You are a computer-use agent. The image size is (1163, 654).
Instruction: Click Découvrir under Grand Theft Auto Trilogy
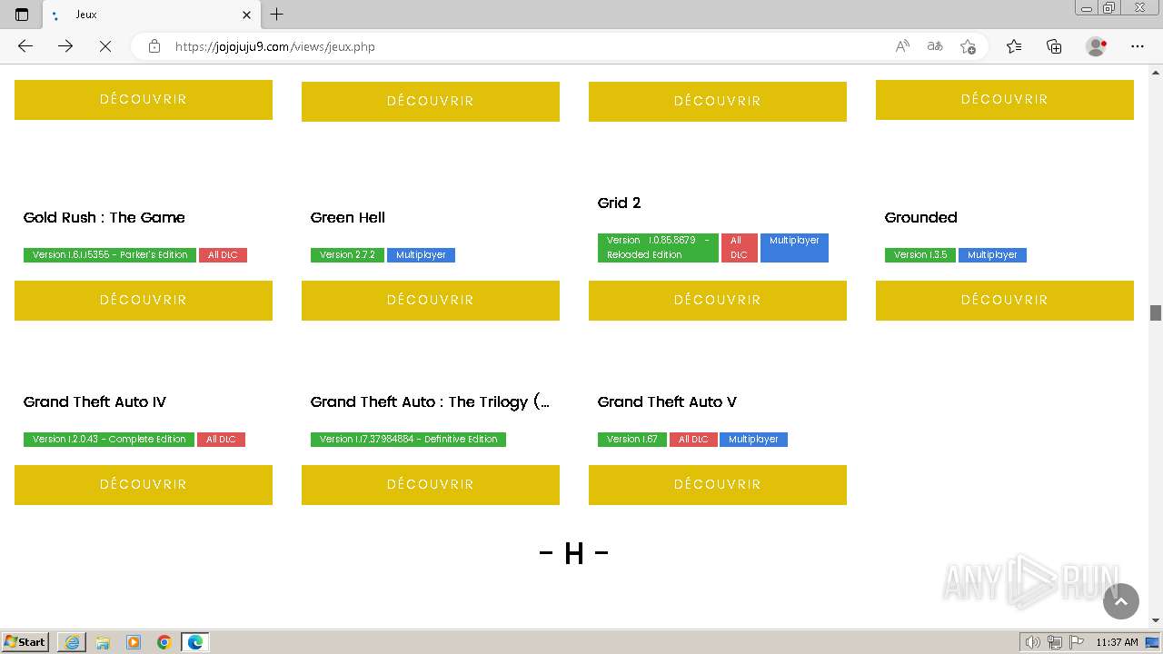click(x=431, y=484)
